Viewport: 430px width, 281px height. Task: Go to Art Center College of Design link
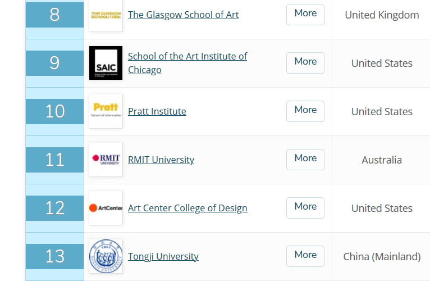click(x=187, y=208)
